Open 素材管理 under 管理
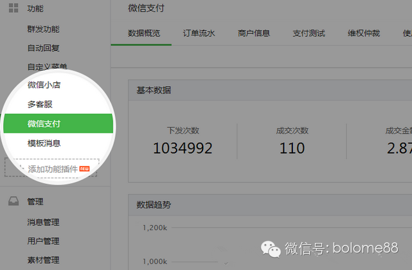412x270 pixels. pos(43,260)
